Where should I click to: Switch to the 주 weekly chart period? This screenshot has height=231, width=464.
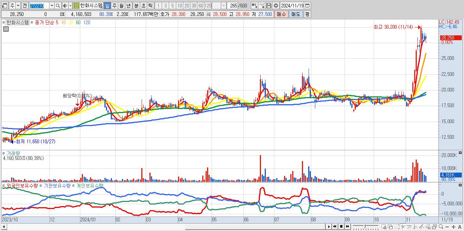coord(114,6)
